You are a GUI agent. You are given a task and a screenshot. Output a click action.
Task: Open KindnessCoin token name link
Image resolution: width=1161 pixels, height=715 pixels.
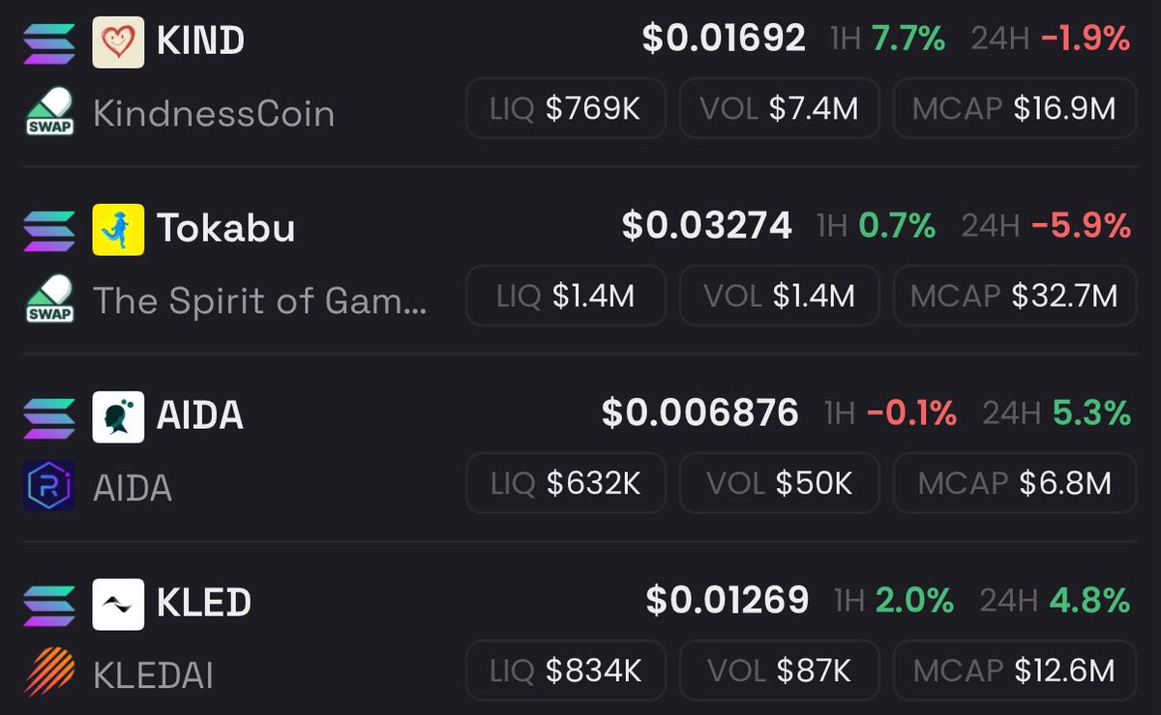point(214,114)
